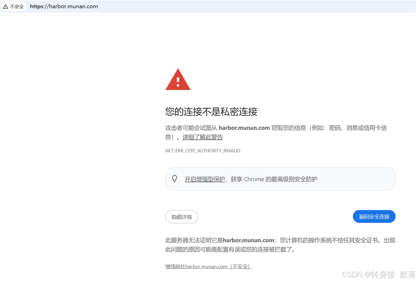Proceed via 继续前往harbor.munan.com (不安全) link

[209, 266]
